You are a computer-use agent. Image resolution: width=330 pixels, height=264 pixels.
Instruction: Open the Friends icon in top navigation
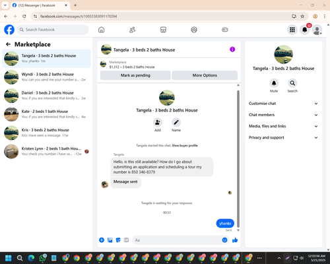pos(132,30)
